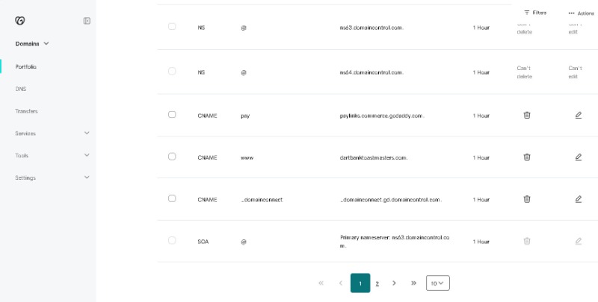Delete the www CNAME record

coord(527,157)
